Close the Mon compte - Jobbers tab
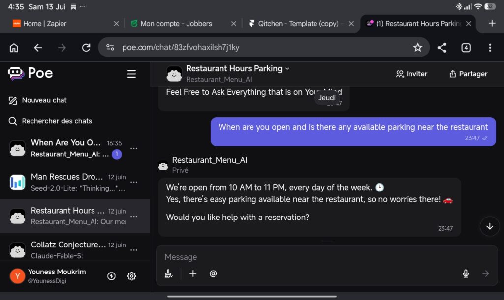 point(234,24)
